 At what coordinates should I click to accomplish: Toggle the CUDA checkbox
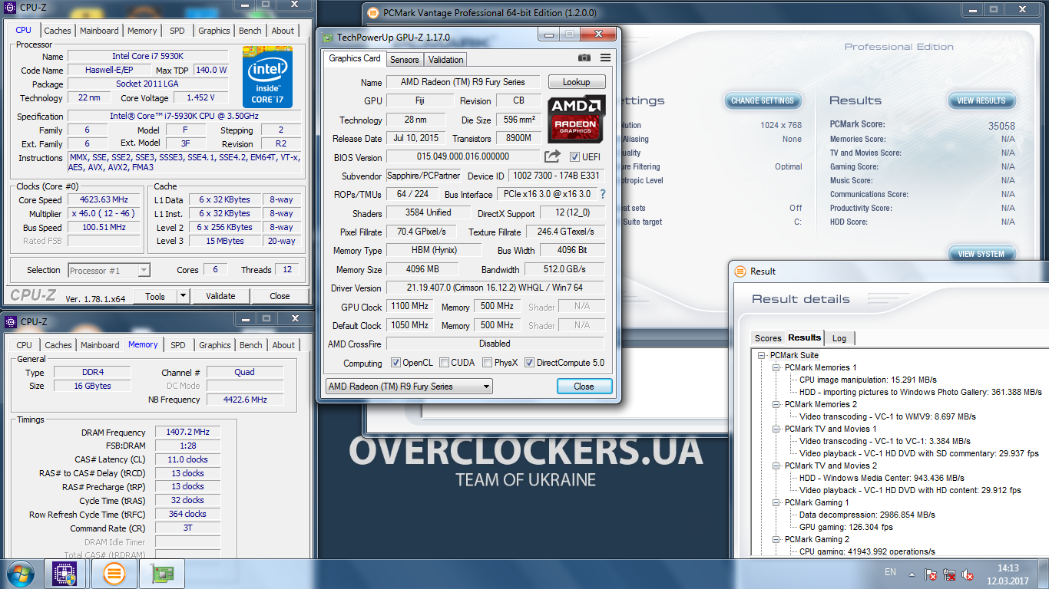[x=443, y=363]
